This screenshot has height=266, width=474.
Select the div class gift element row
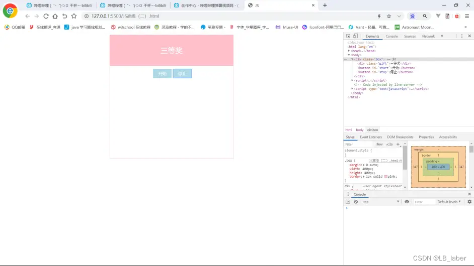pos(384,64)
